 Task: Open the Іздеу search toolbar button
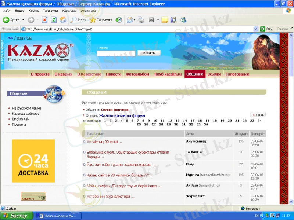(78, 20)
